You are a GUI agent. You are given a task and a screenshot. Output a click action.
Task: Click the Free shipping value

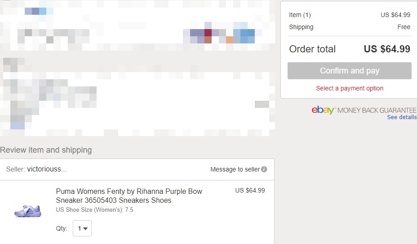[404, 27]
